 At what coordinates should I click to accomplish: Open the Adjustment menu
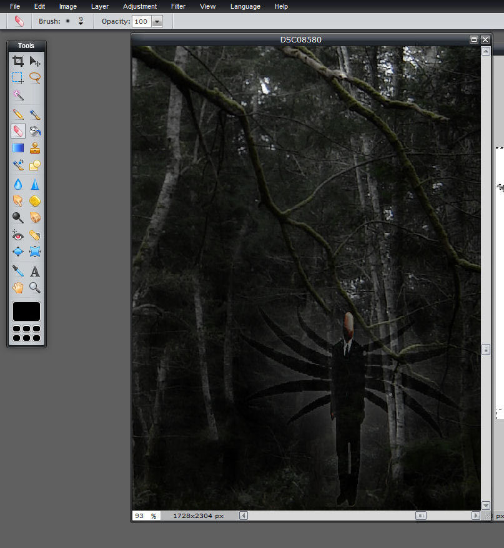tap(140, 6)
